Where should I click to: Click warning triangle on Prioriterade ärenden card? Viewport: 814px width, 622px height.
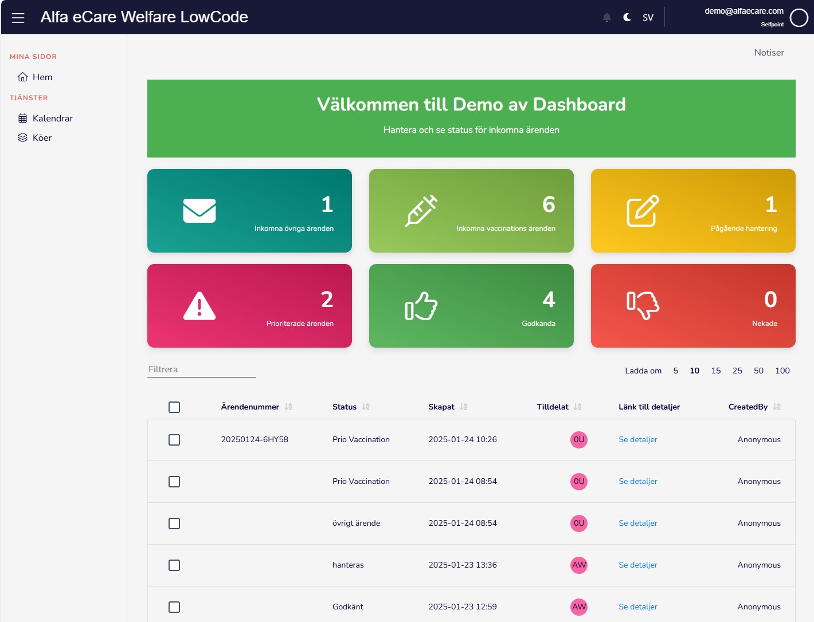pos(199,306)
